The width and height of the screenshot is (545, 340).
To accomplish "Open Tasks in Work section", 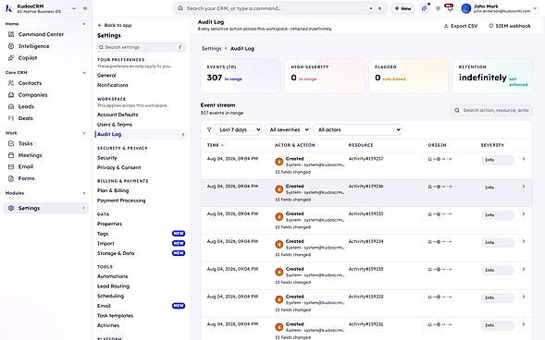I will coord(25,143).
